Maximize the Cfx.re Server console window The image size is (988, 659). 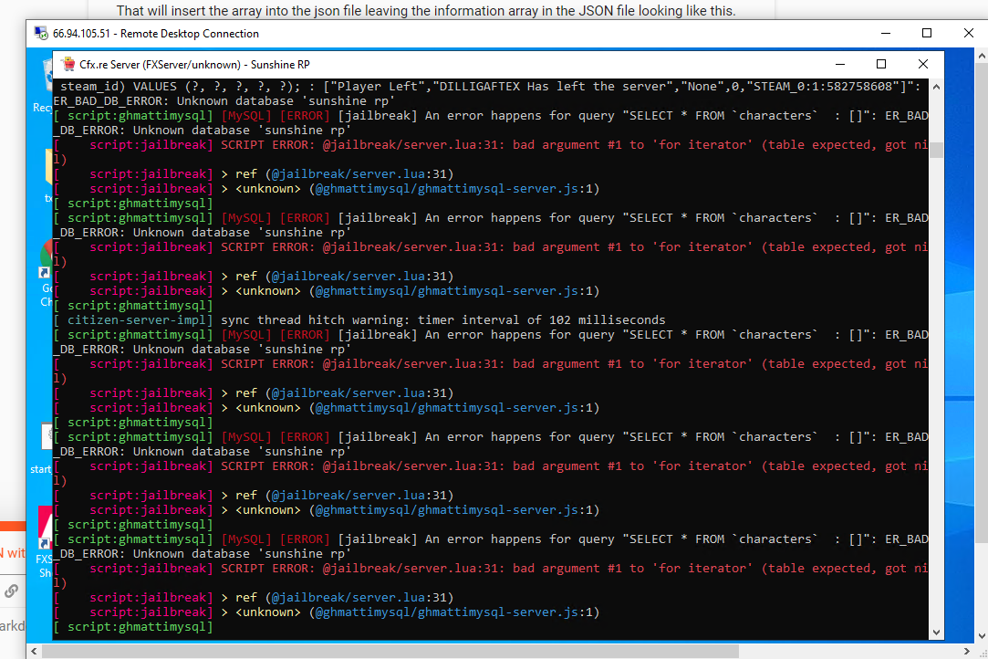881,64
